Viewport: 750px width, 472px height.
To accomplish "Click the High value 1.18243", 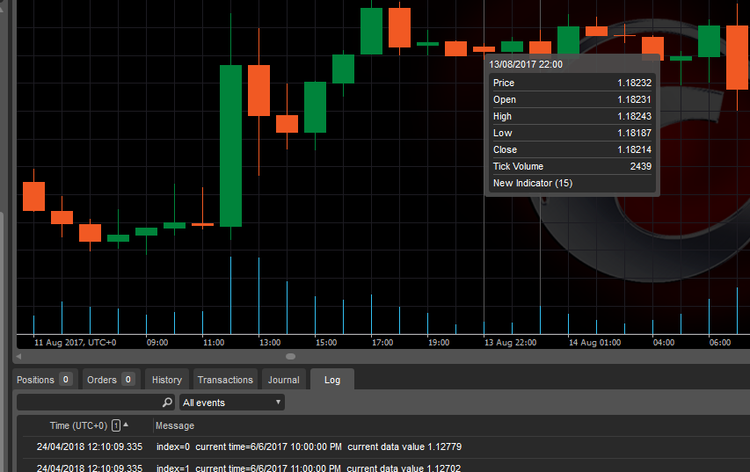I will point(634,116).
